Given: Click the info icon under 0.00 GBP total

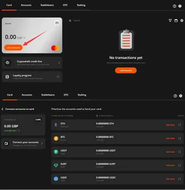Looking at the screenshot, I should (x=19, y=130).
